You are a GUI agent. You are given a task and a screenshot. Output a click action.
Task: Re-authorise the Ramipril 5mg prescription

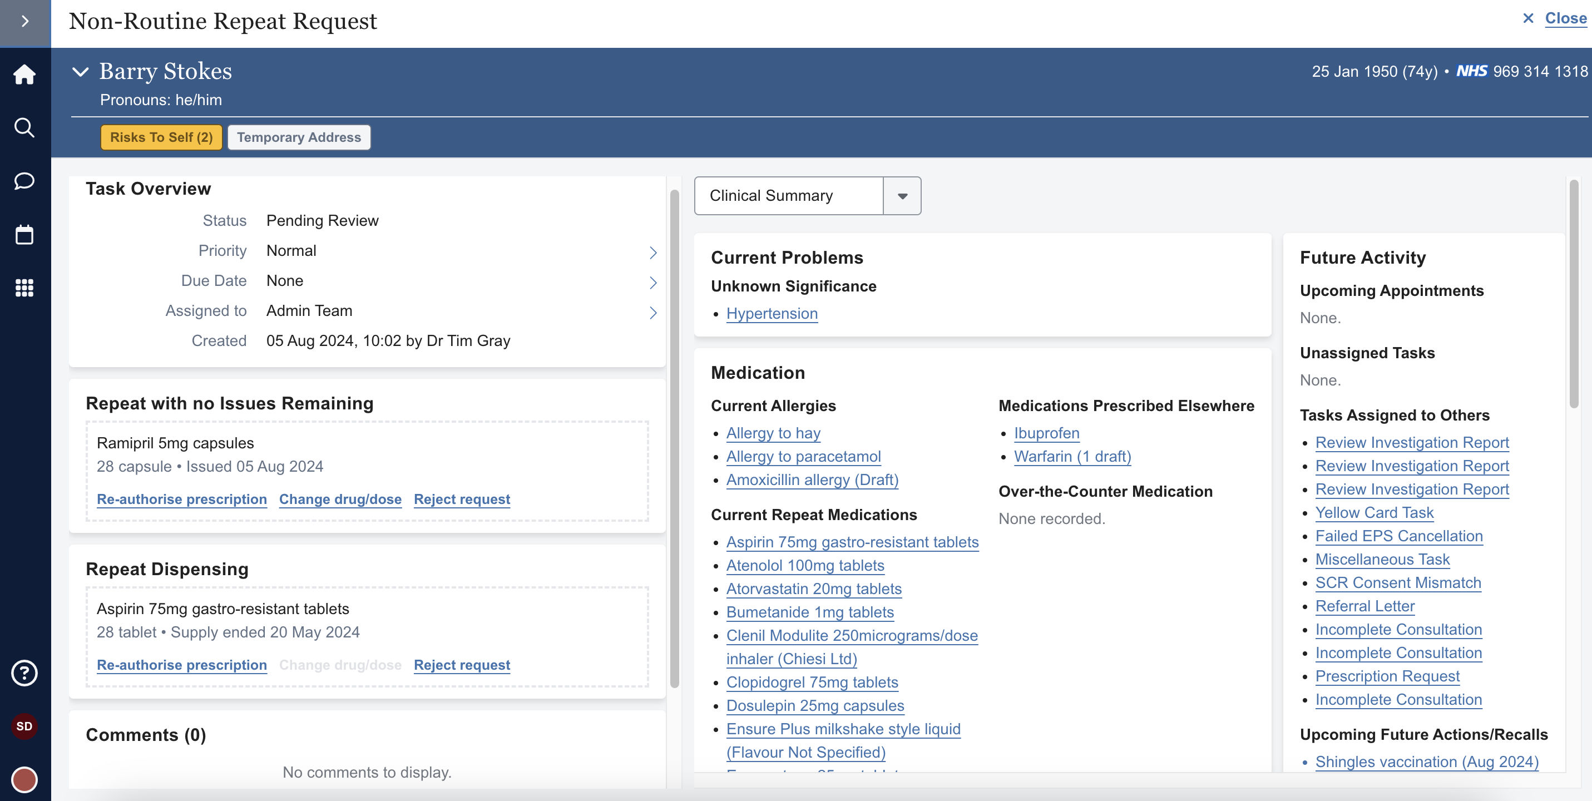coord(182,500)
